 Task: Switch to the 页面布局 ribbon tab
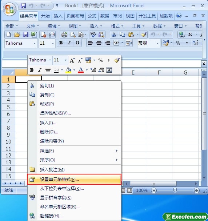(75, 16)
